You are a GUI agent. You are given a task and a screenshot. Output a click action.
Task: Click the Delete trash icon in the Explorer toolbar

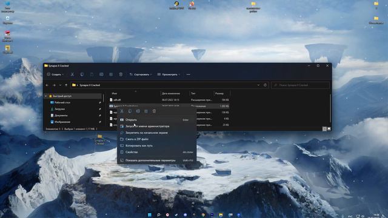[121, 74]
